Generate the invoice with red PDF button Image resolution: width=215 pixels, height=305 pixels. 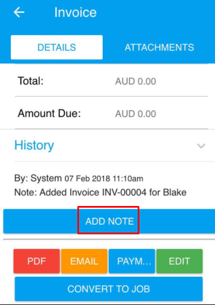pos(37,261)
